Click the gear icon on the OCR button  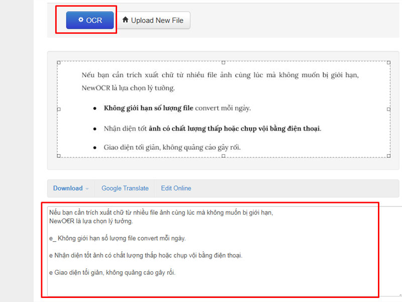(81, 20)
